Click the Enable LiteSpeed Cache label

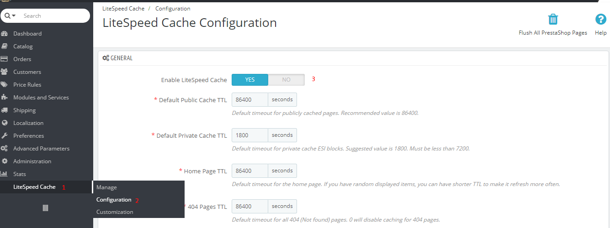pos(194,80)
